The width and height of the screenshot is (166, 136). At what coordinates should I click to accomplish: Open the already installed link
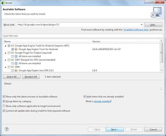coord(102,101)
